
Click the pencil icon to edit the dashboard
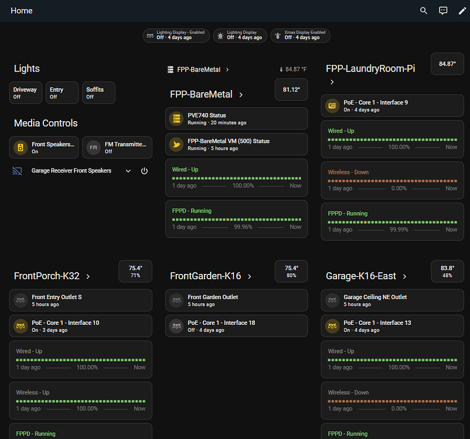pos(462,11)
